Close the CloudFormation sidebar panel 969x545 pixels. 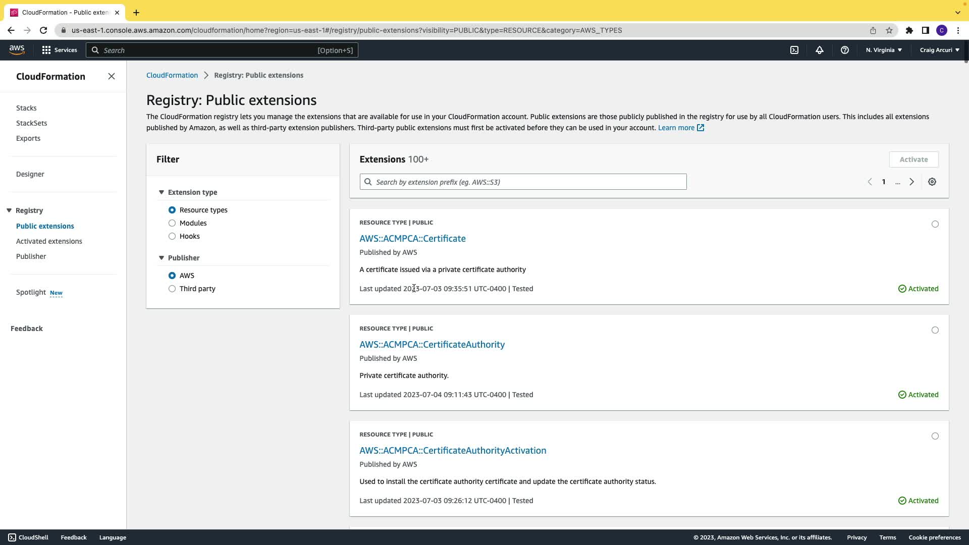(x=112, y=76)
